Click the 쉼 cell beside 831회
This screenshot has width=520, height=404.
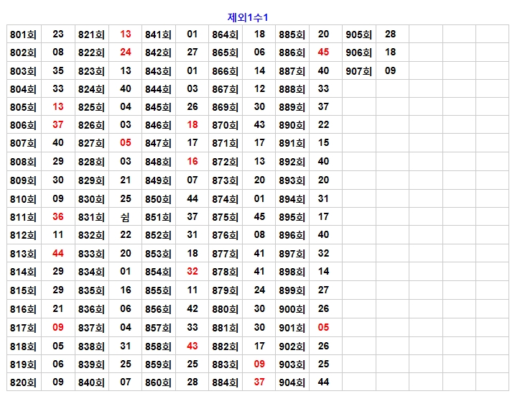tap(125, 217)
